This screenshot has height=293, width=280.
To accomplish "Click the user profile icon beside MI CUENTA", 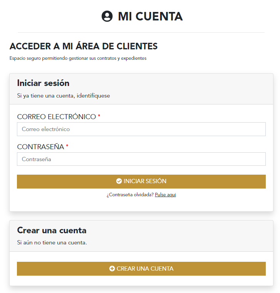I will [107, 16].
